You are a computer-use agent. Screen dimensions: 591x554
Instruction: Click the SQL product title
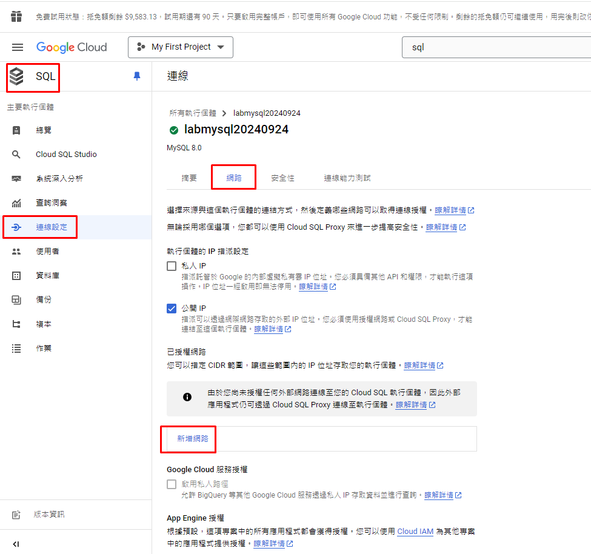[45, 76]
